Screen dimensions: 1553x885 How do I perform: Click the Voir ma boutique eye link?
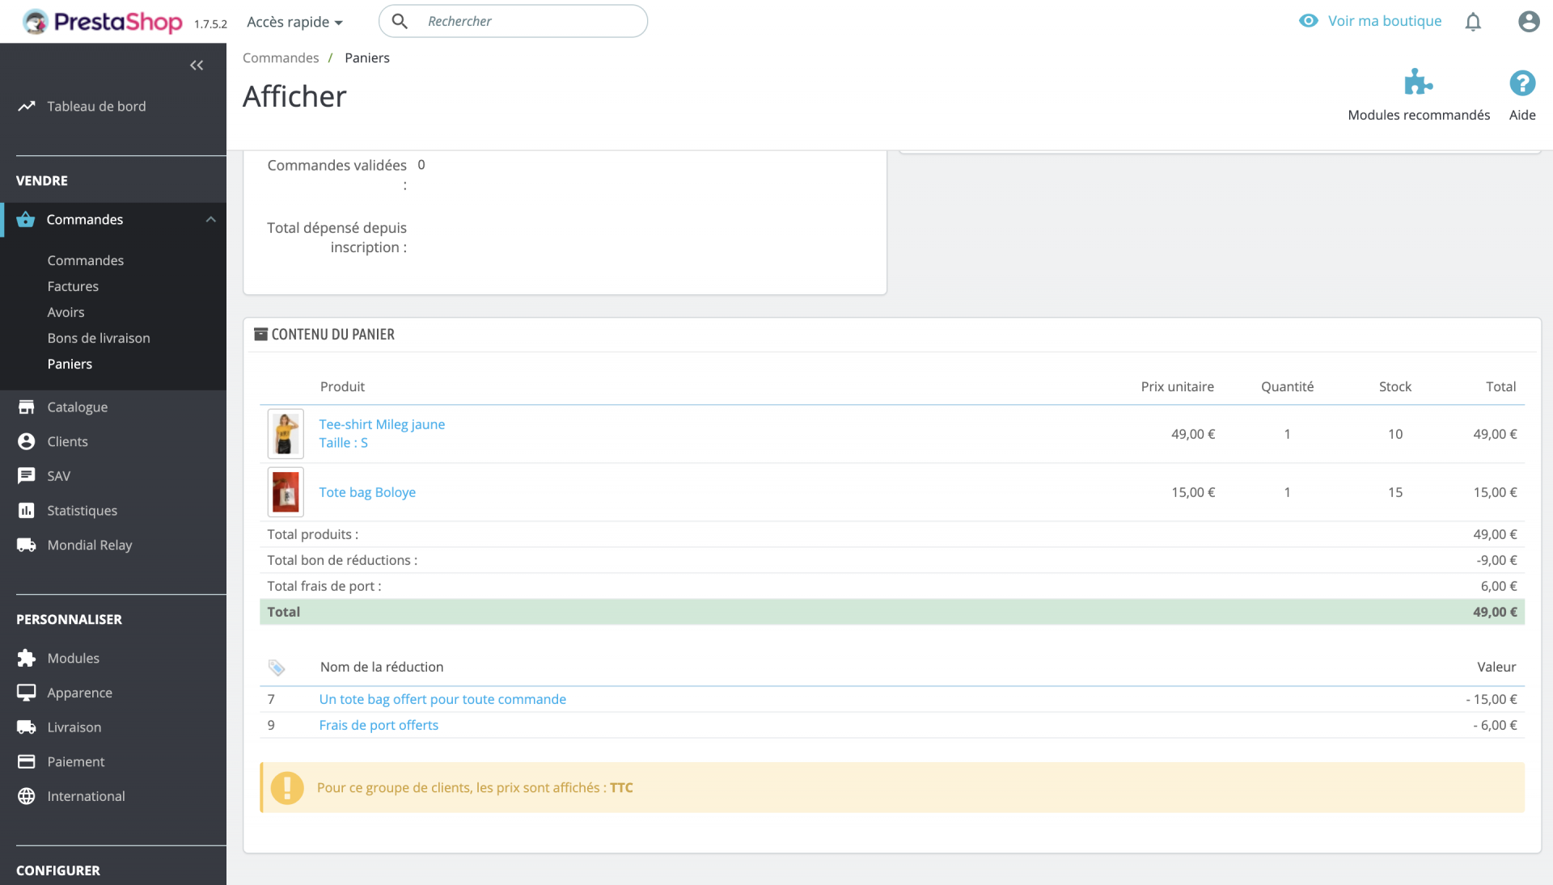click(1370, 21)
